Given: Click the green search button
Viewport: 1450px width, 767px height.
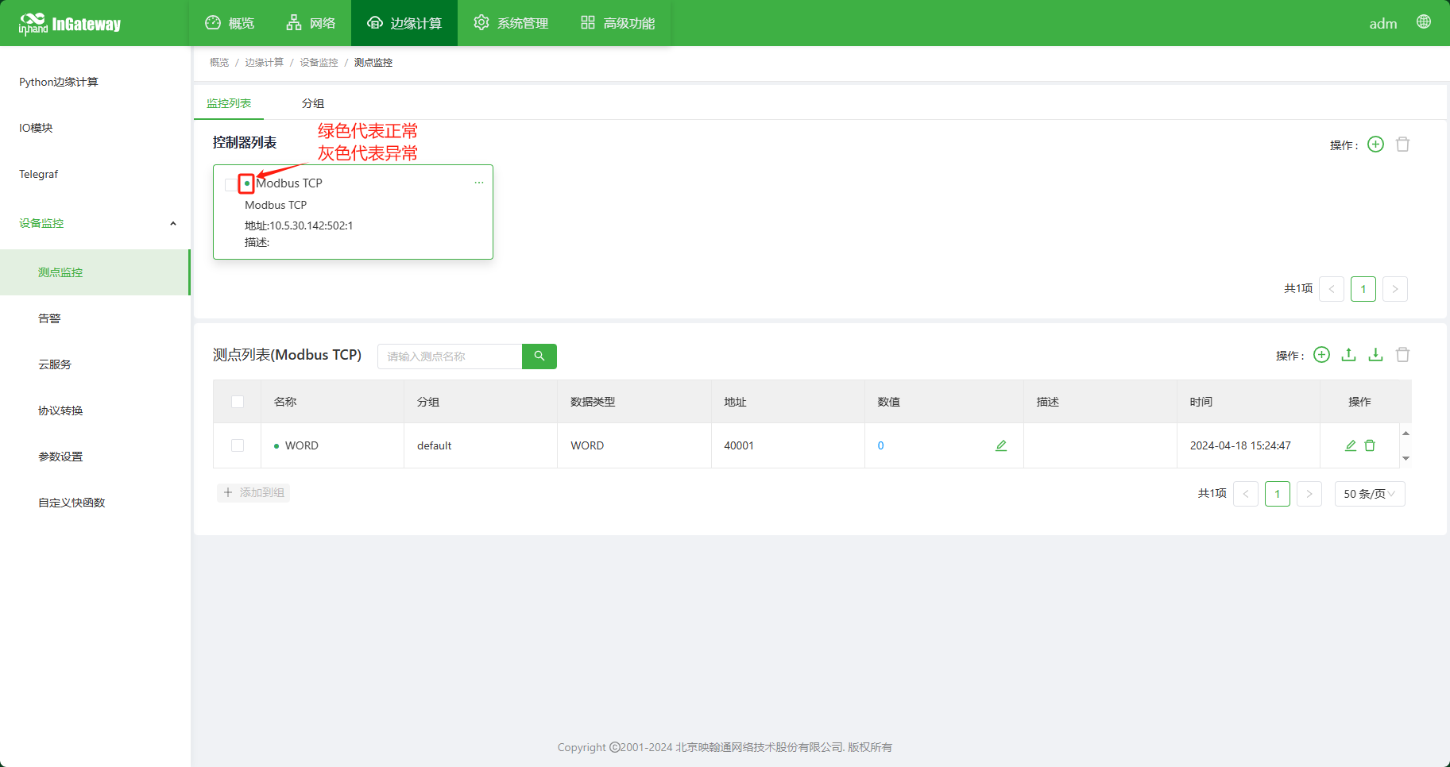Looking at the screenshot, I should pyautogui.click(x=539, y=357).
